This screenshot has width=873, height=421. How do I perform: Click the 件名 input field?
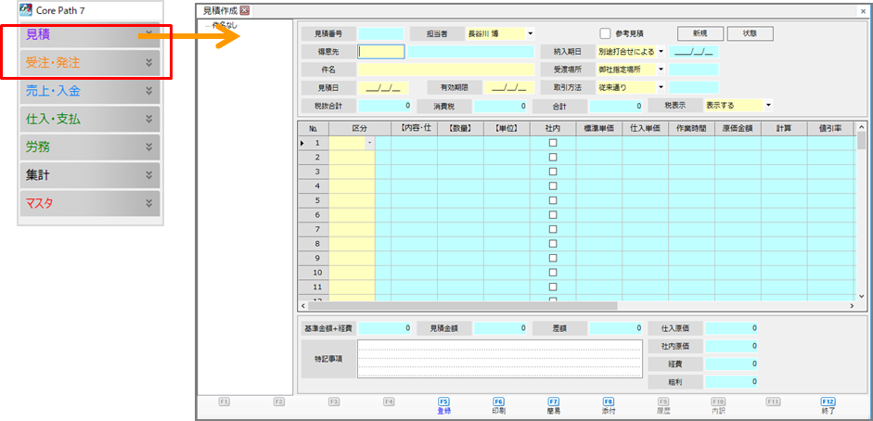[446, 69]
